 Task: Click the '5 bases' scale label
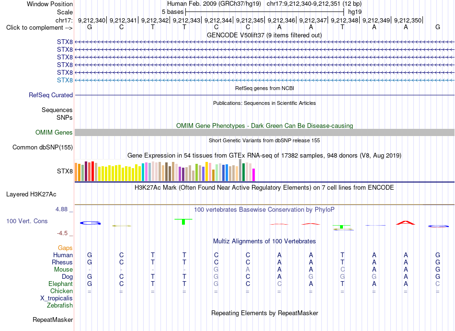pos(172,12)
